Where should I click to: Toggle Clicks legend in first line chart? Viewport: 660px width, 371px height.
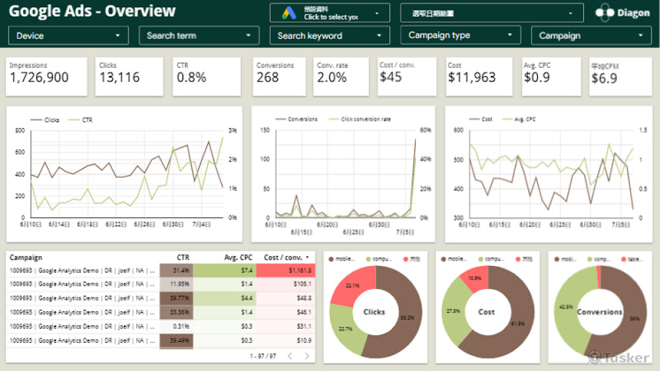[45, 120]
